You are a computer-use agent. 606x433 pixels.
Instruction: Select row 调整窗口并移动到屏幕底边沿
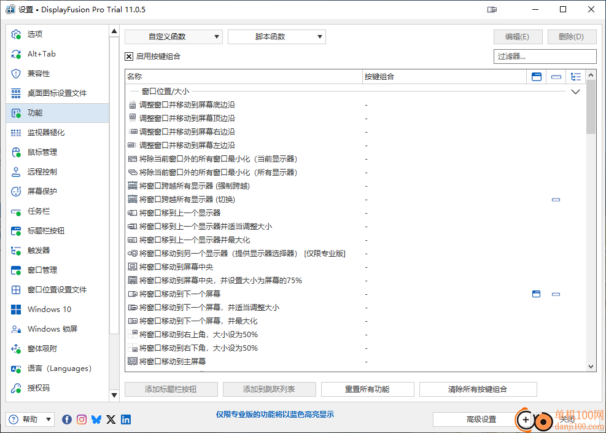(355, 105)
